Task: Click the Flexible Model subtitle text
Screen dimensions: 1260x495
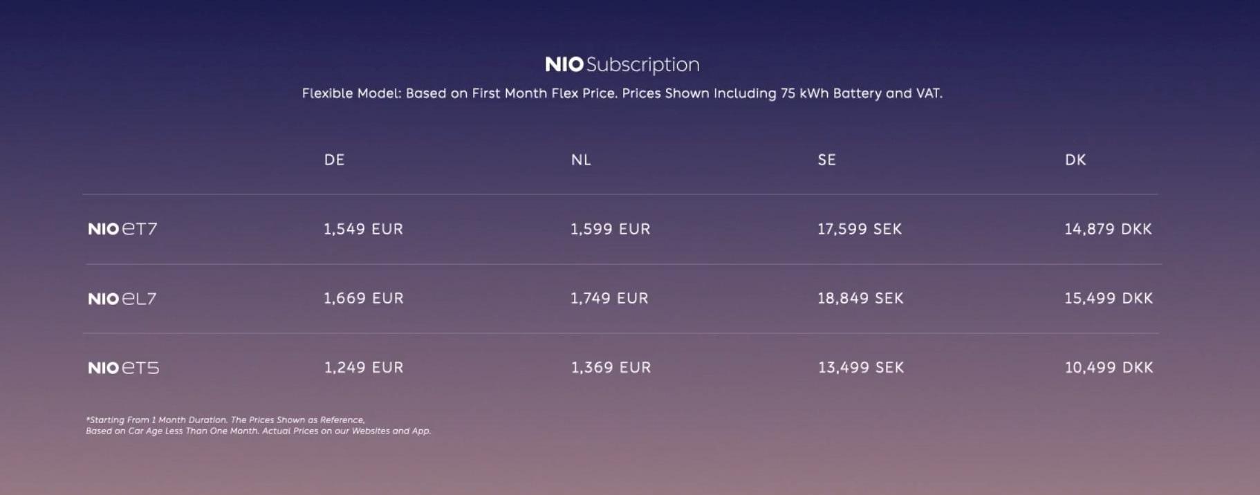Action: tap(622, 93)
